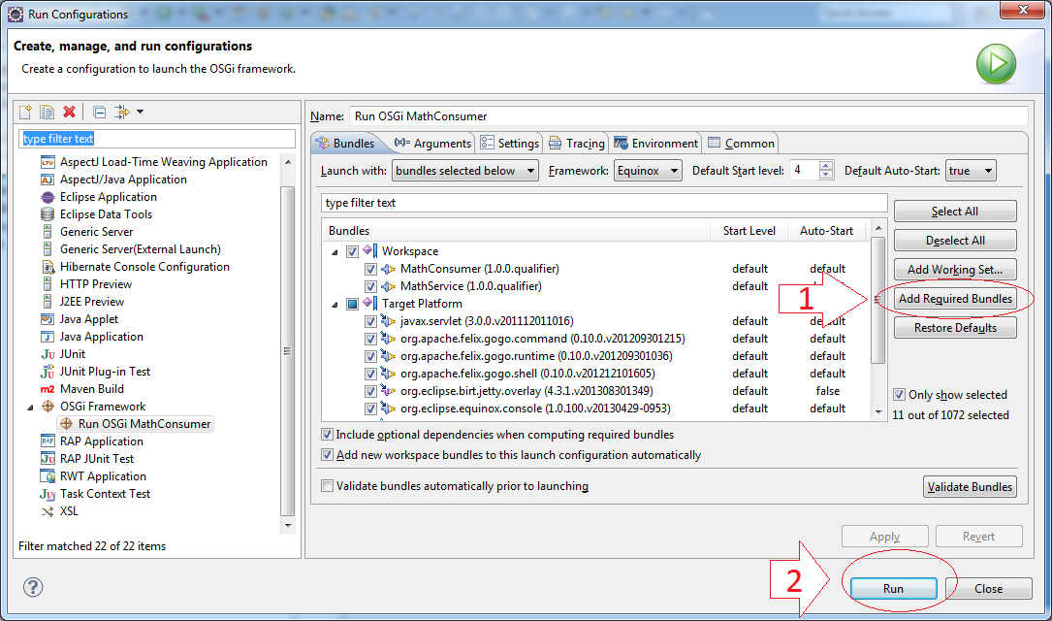This screenshot has width=1052, height=621.
Task: Open the Default Auto-Start dropdown
Action: tap(971, 171)
